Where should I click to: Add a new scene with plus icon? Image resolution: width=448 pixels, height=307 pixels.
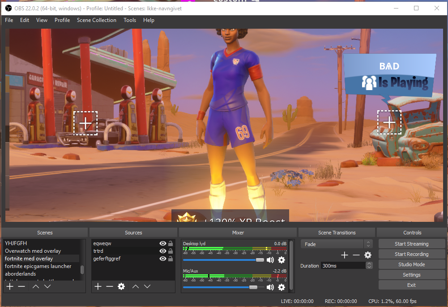pos(10,286)
